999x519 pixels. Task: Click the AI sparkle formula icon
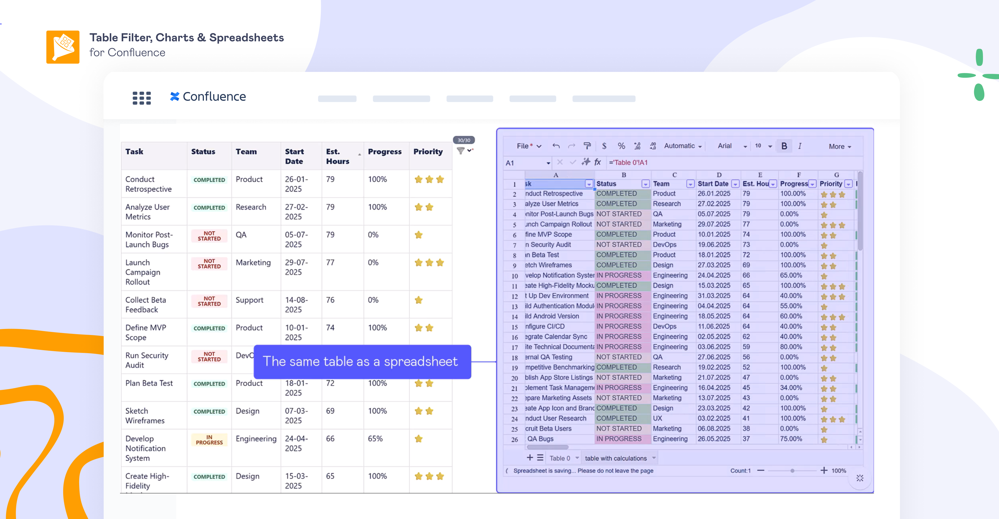tap(586, 162)
